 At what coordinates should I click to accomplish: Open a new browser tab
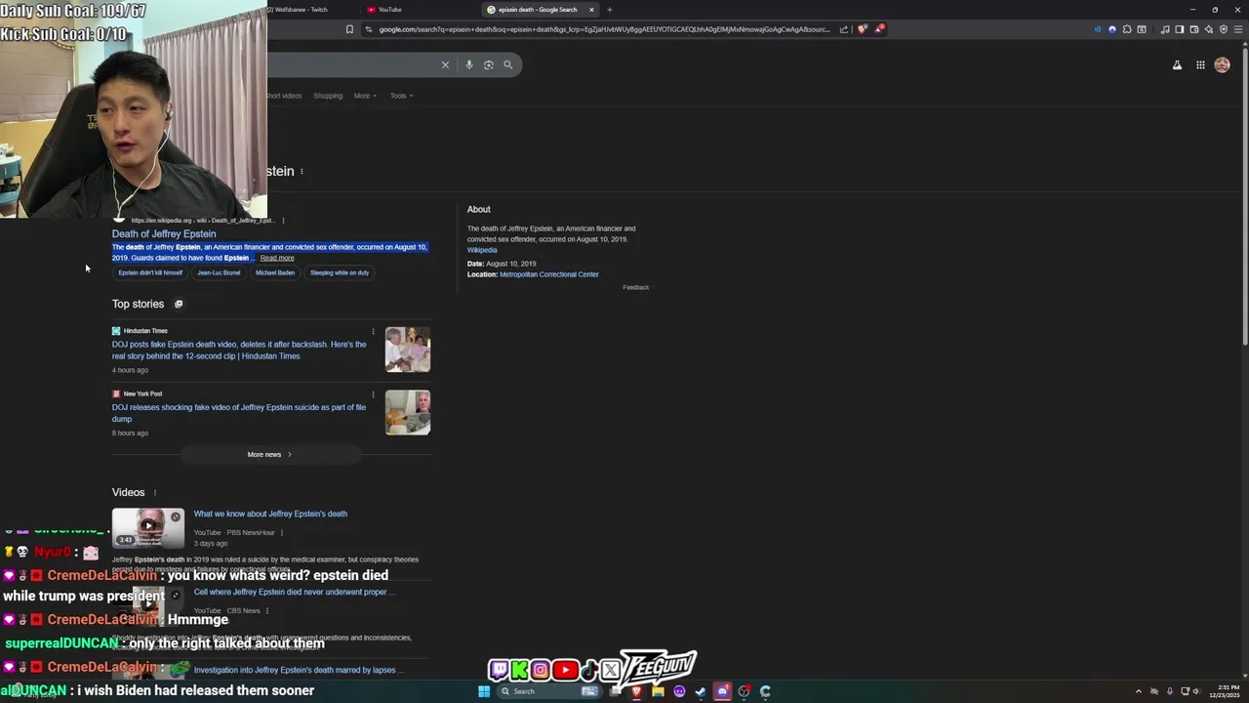coord(610,10)
